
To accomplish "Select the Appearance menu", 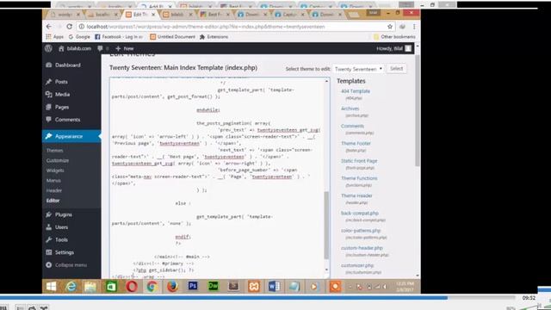I will [71, 136].
